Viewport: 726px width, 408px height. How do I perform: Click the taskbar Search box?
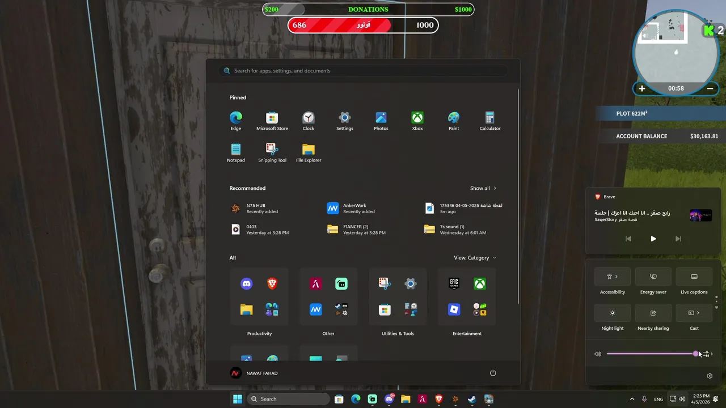[x=288, y=399]
